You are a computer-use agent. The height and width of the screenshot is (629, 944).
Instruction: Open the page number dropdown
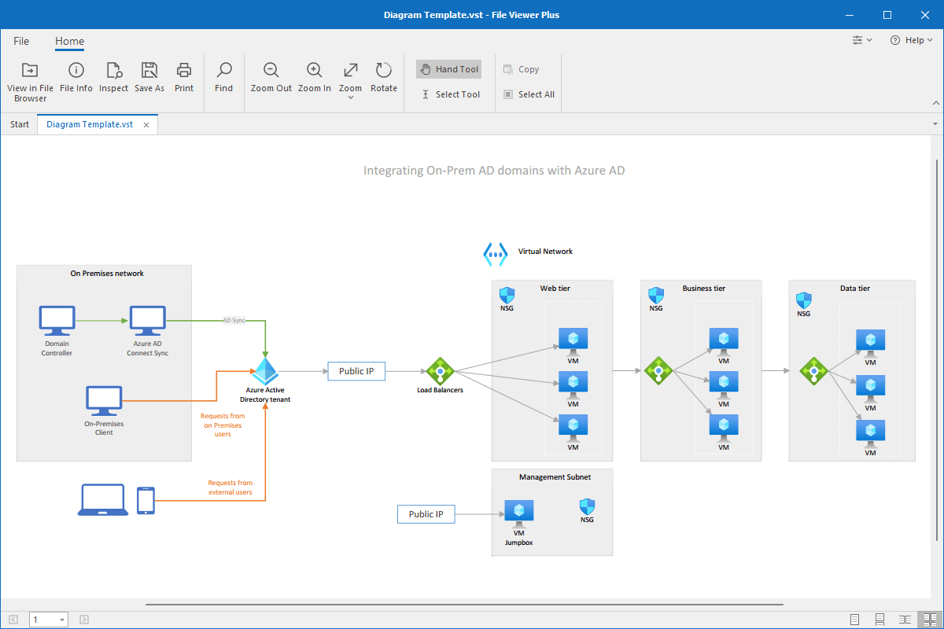click(62, 620)
